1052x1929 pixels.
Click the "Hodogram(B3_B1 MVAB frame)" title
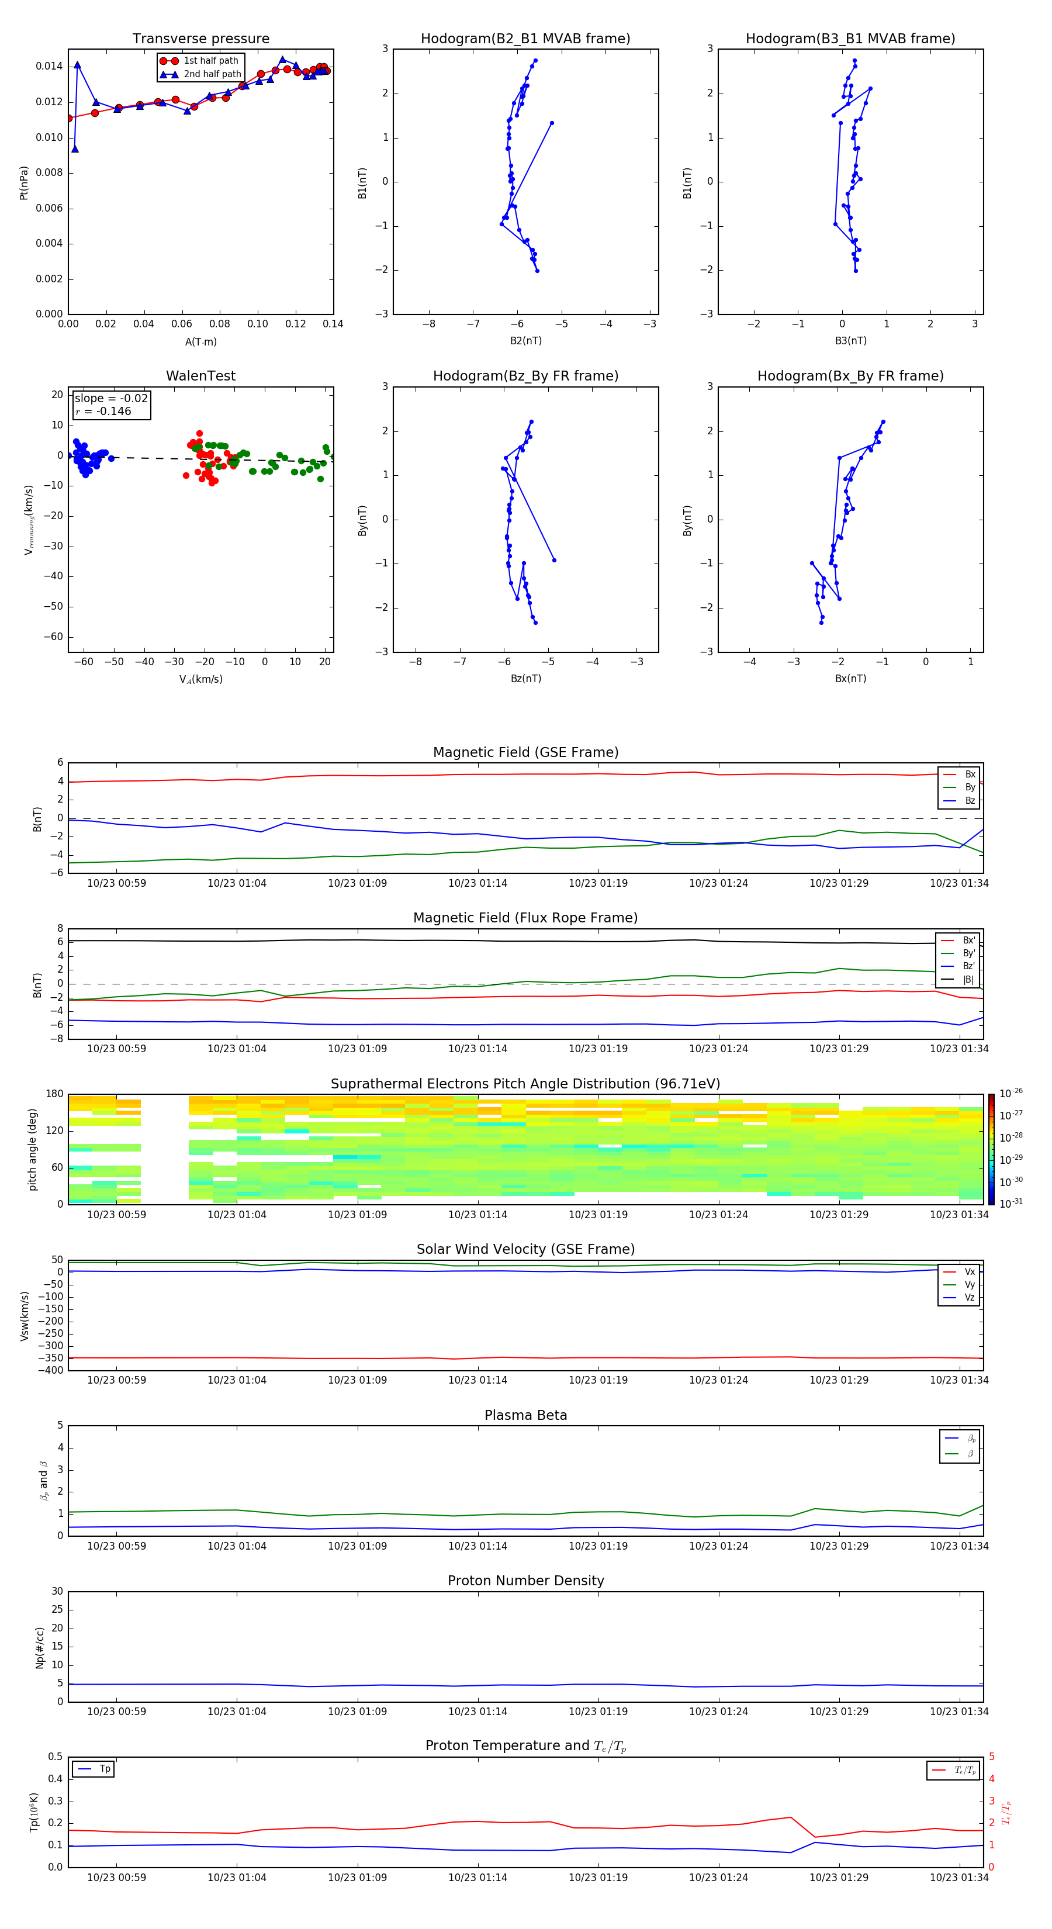click(x=850, y=38)
